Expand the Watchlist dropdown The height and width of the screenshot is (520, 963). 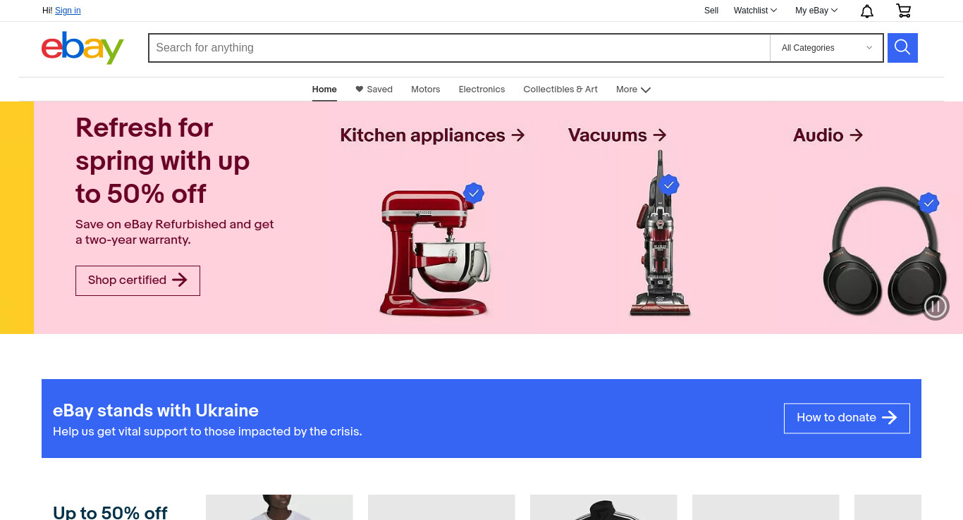(755, 11)
